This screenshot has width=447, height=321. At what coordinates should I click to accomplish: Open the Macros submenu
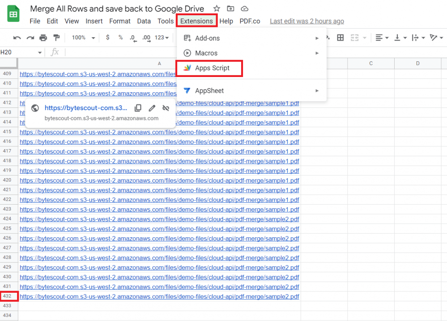206,53
